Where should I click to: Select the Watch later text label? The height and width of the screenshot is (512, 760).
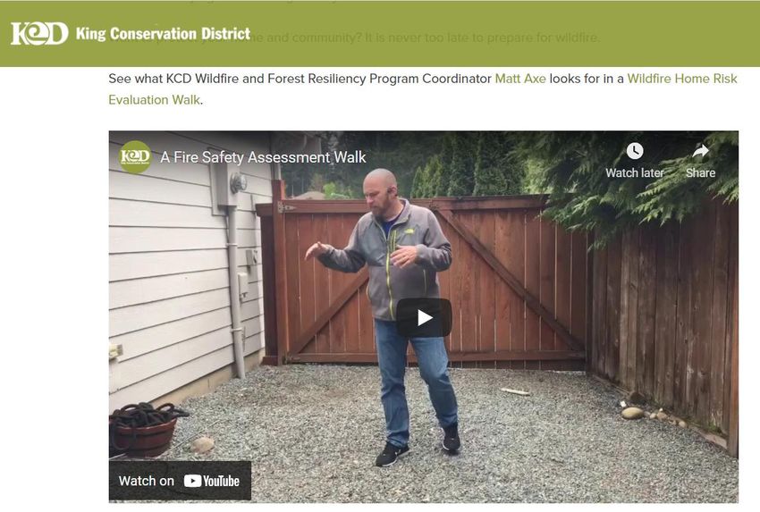click(635, 173)
